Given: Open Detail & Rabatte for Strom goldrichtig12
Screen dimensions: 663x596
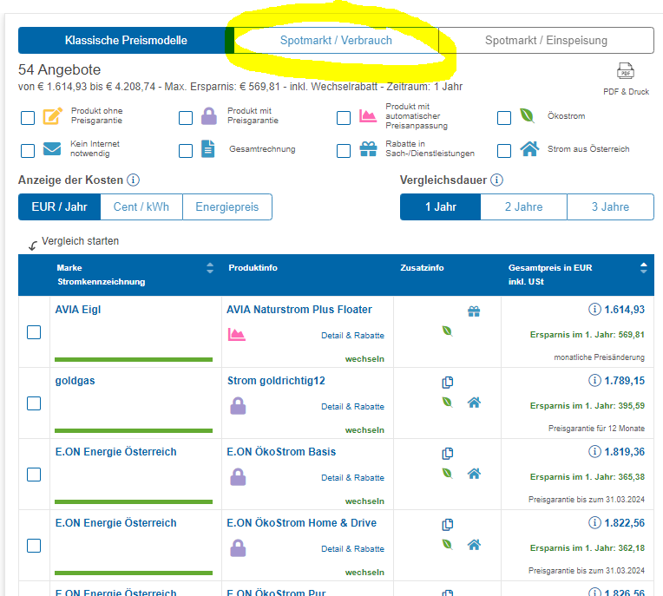Looking at the screenshot, I should [352, 407].
